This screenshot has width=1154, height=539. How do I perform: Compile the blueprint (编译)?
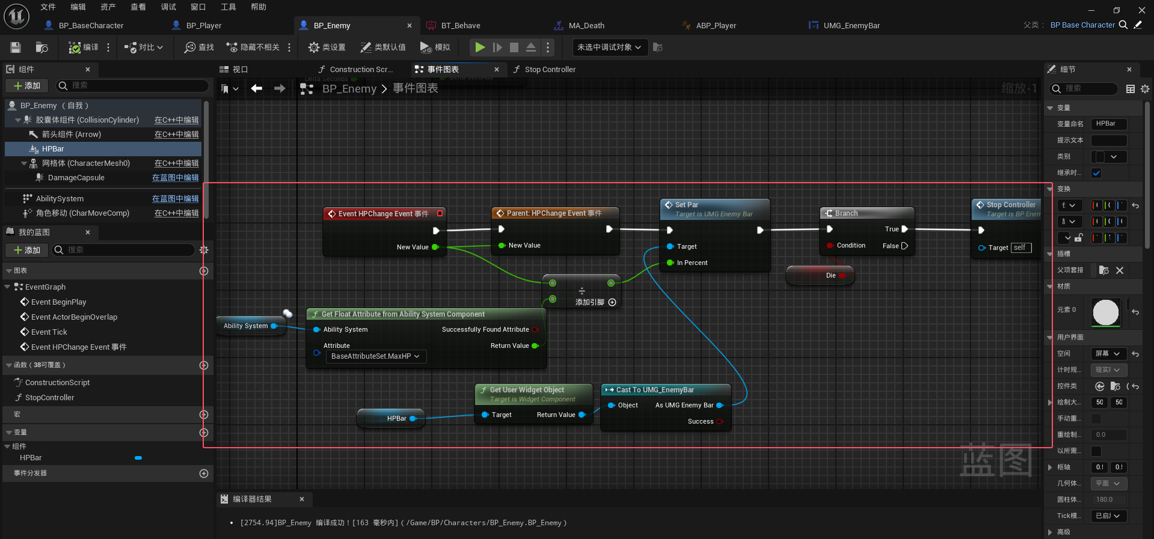84,47
